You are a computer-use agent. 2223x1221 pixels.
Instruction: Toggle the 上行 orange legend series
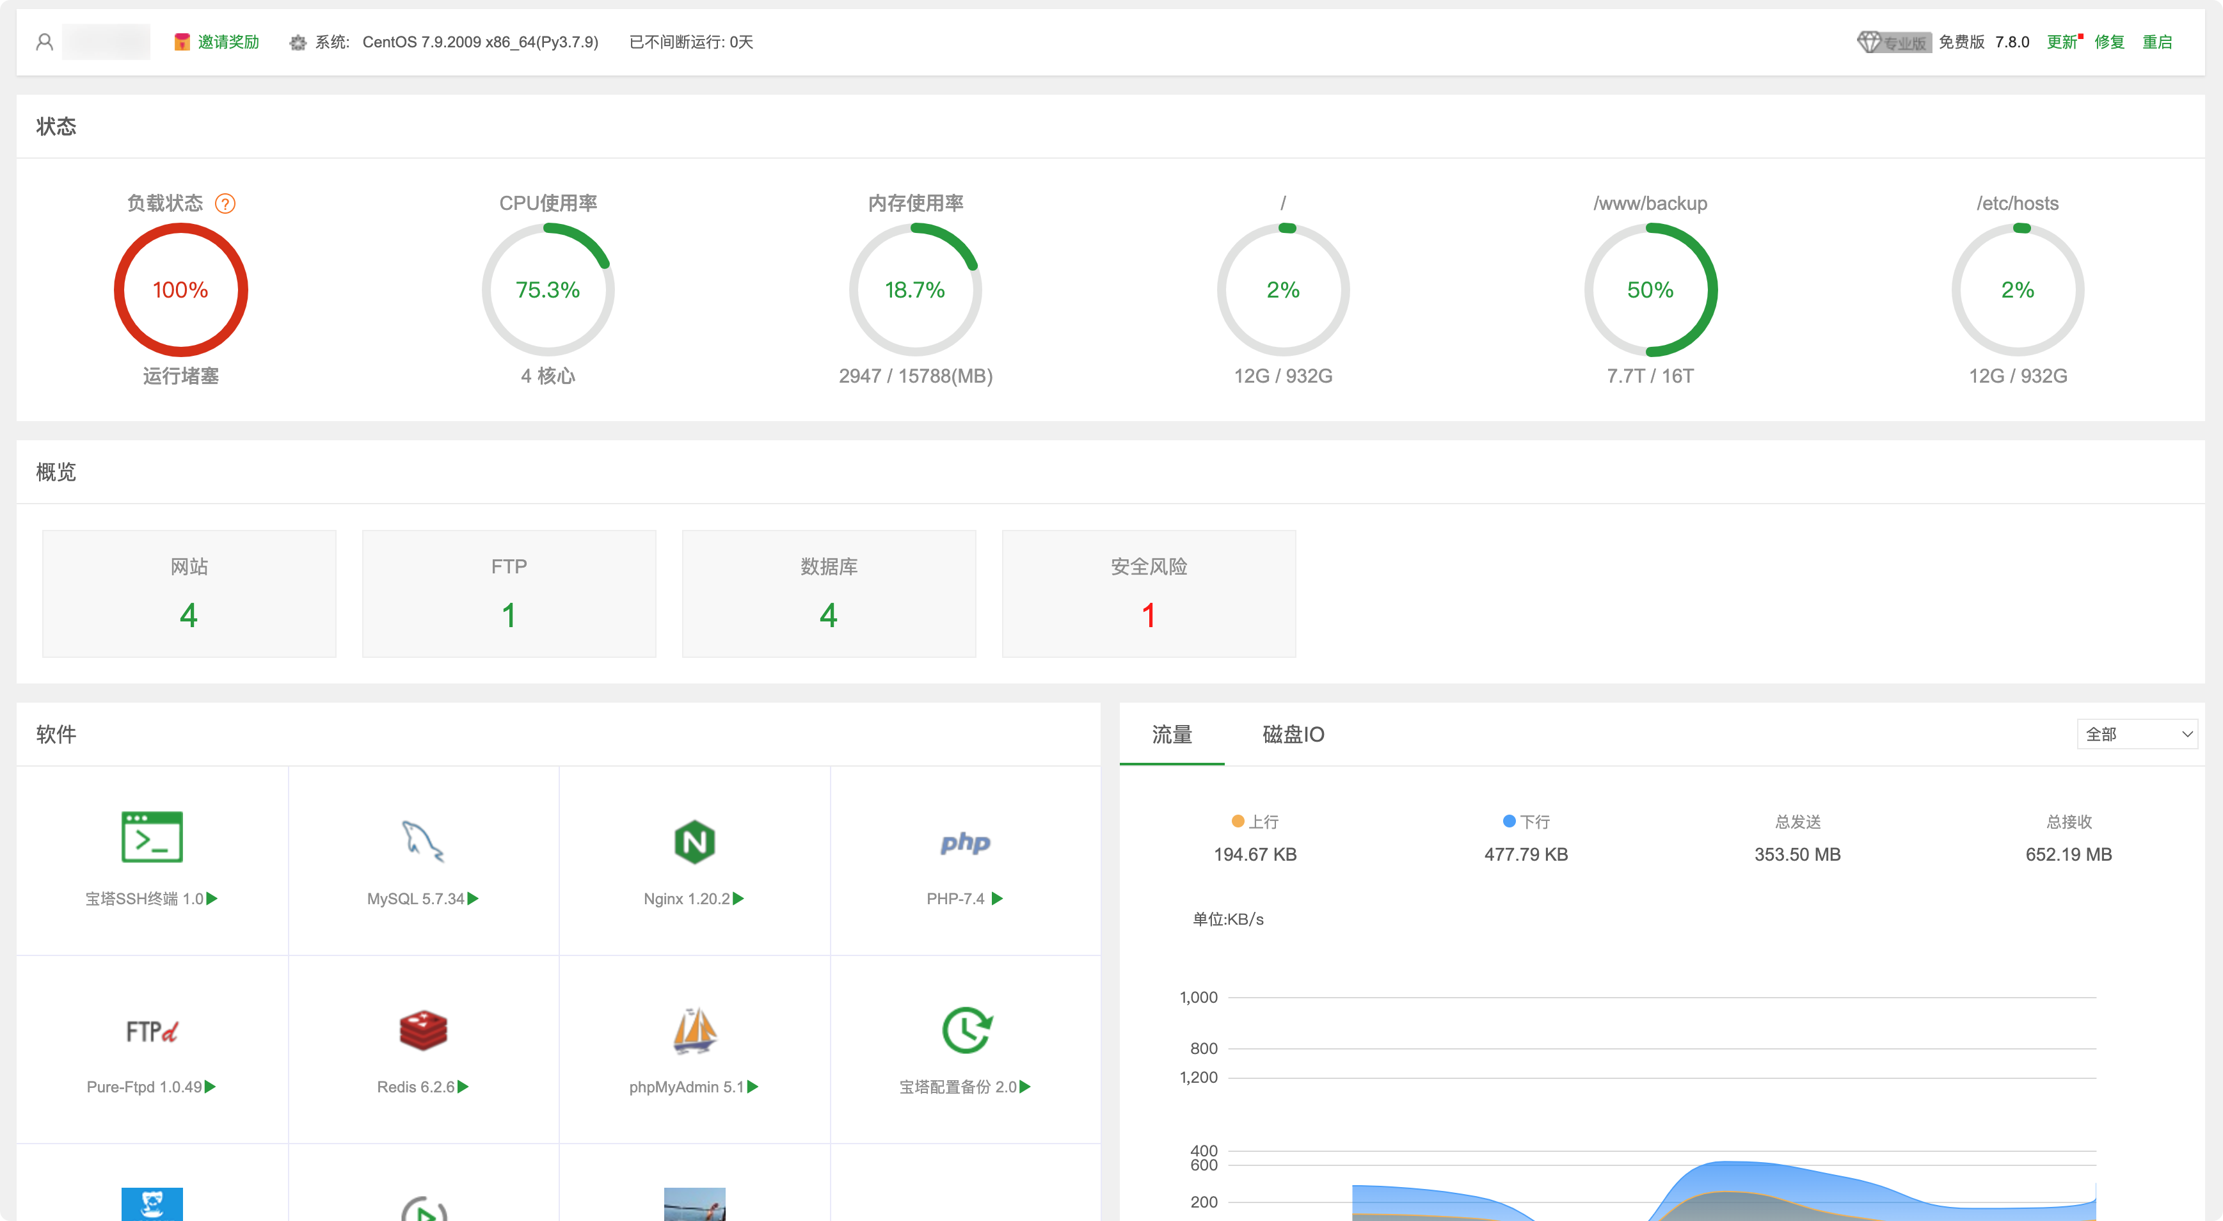pyautogui.click(x=1255, y=822)
